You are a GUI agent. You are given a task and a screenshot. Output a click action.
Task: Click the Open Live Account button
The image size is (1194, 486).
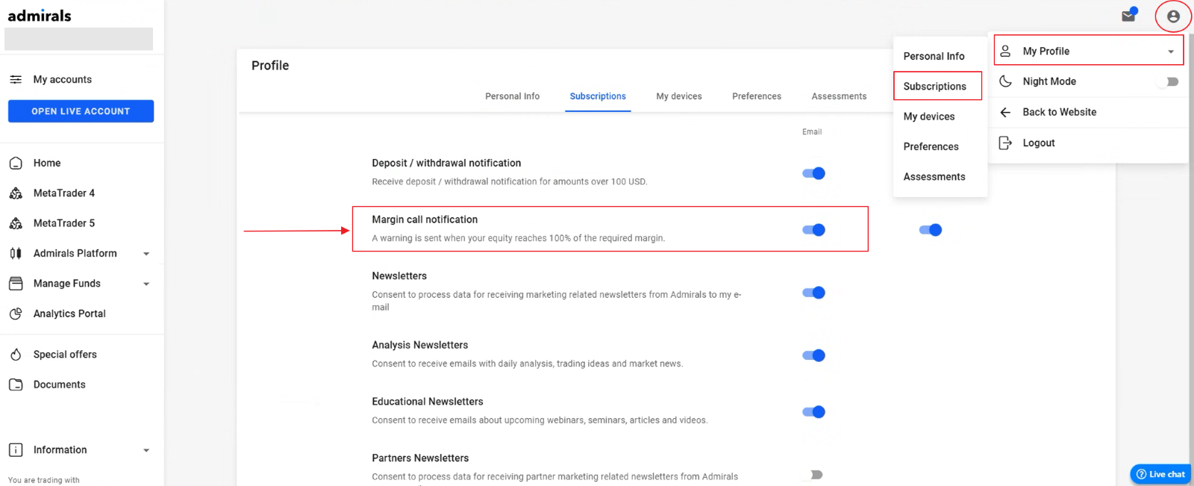point(81,111)
